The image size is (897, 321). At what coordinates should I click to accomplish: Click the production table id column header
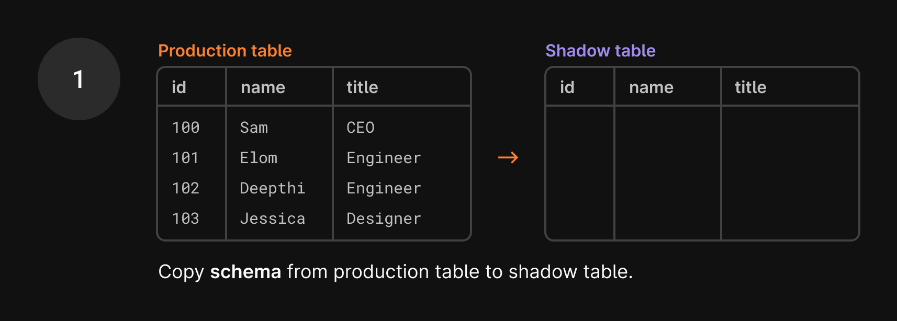179,87
